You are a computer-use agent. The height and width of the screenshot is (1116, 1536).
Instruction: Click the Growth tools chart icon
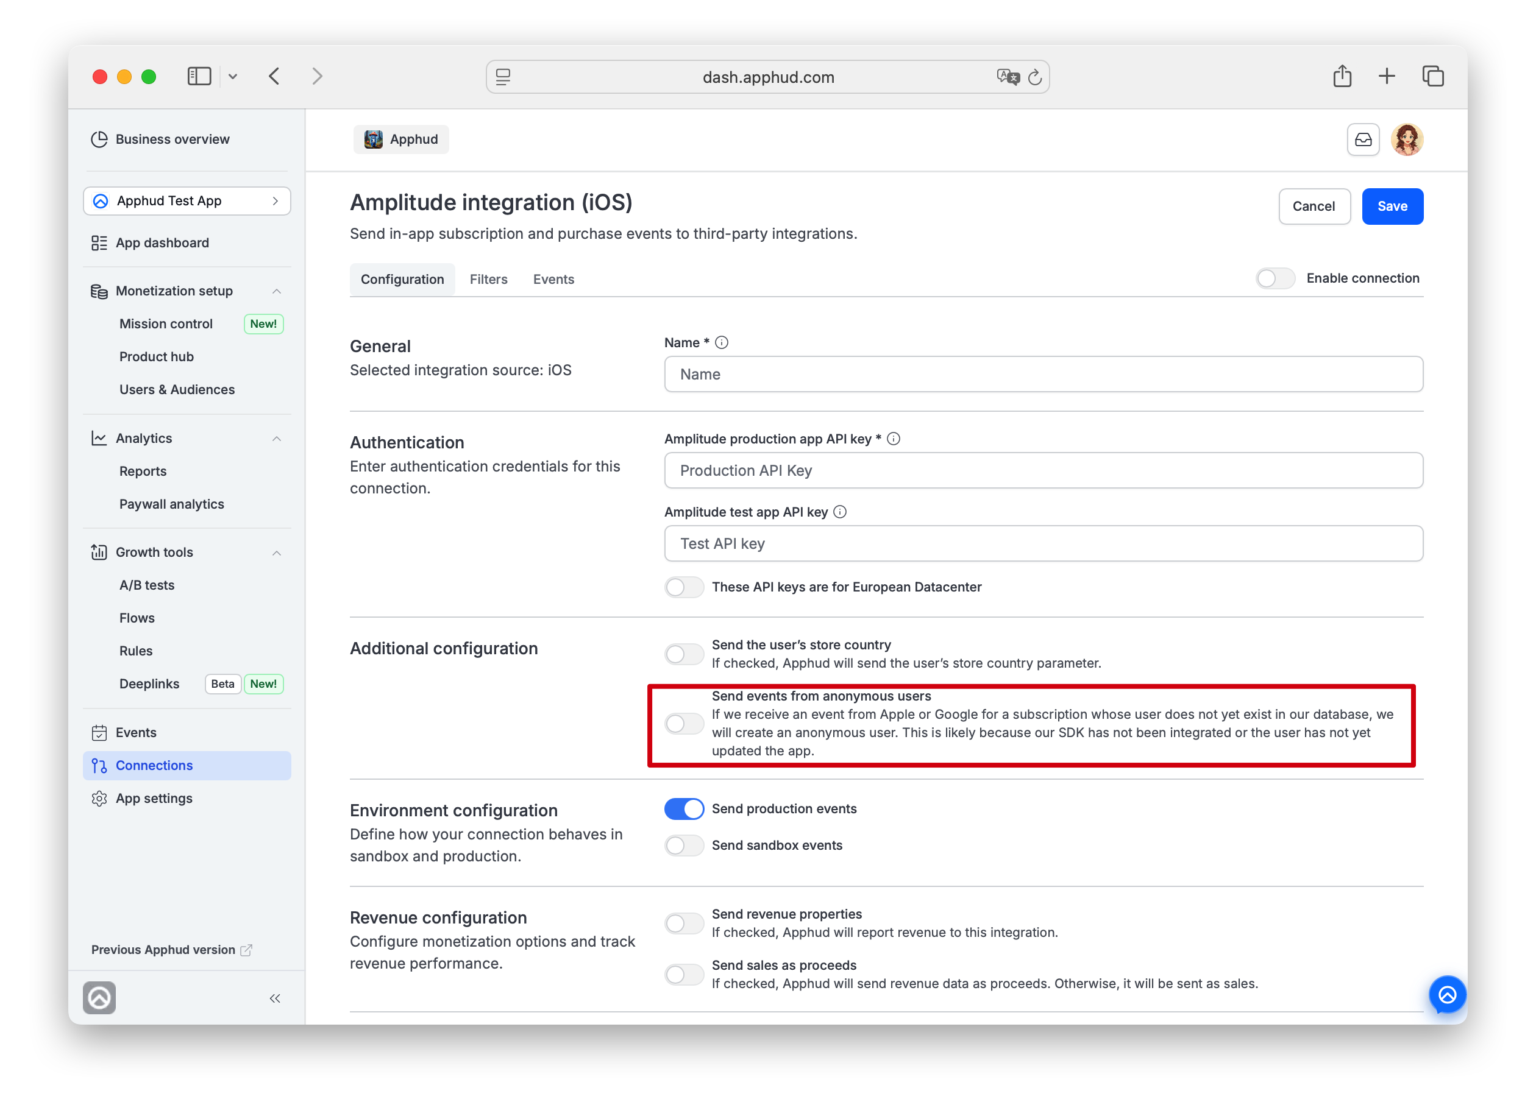click(99, 553)
